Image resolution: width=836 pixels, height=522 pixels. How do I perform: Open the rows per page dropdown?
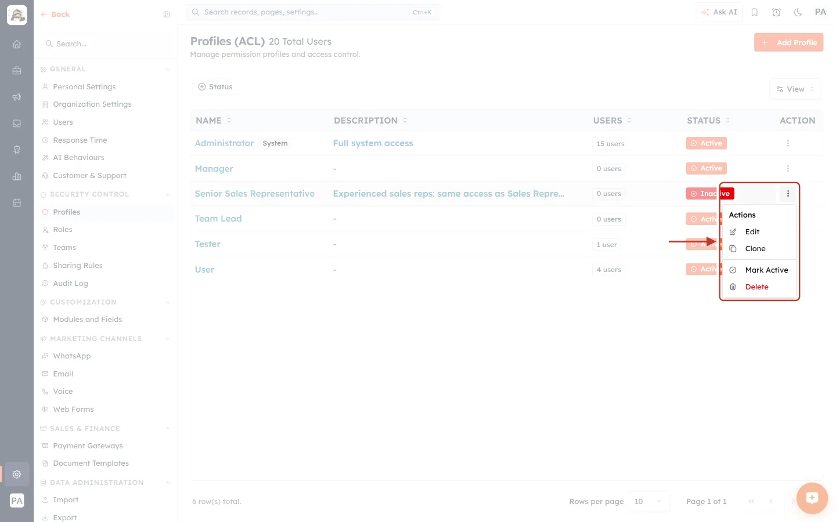[x=648, y=502]
